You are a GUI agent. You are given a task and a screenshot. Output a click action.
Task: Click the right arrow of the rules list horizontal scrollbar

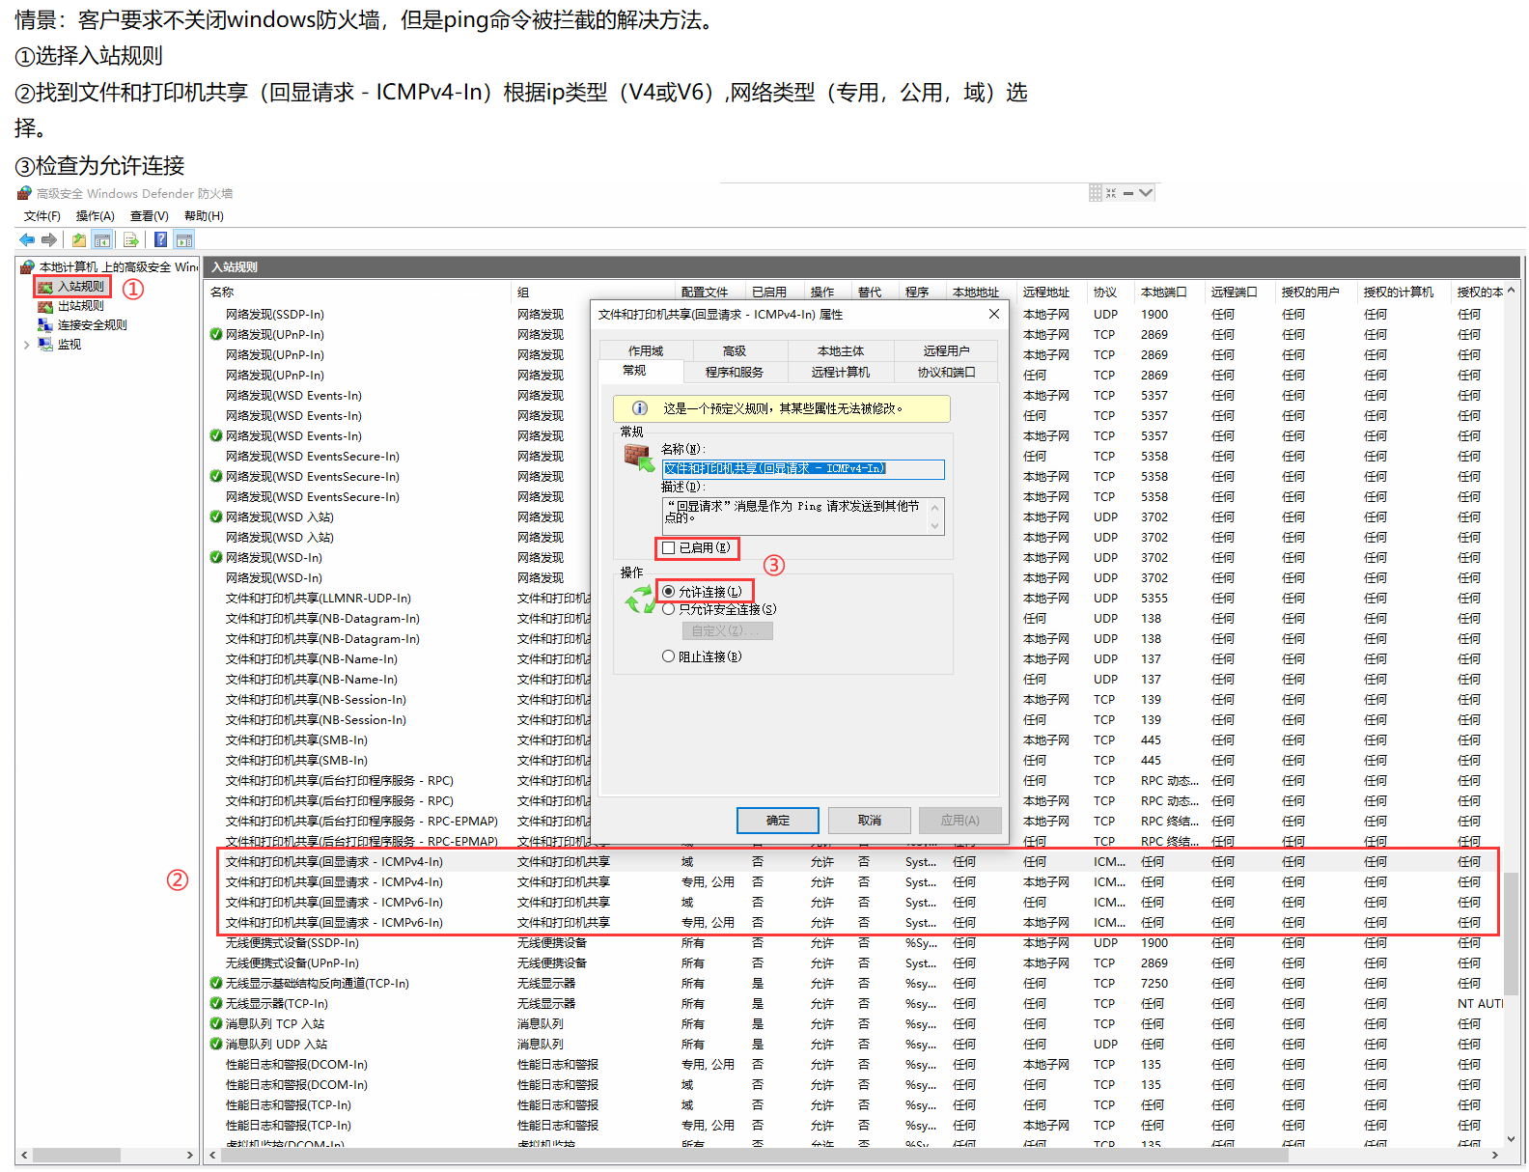tap(1495, 1155)
